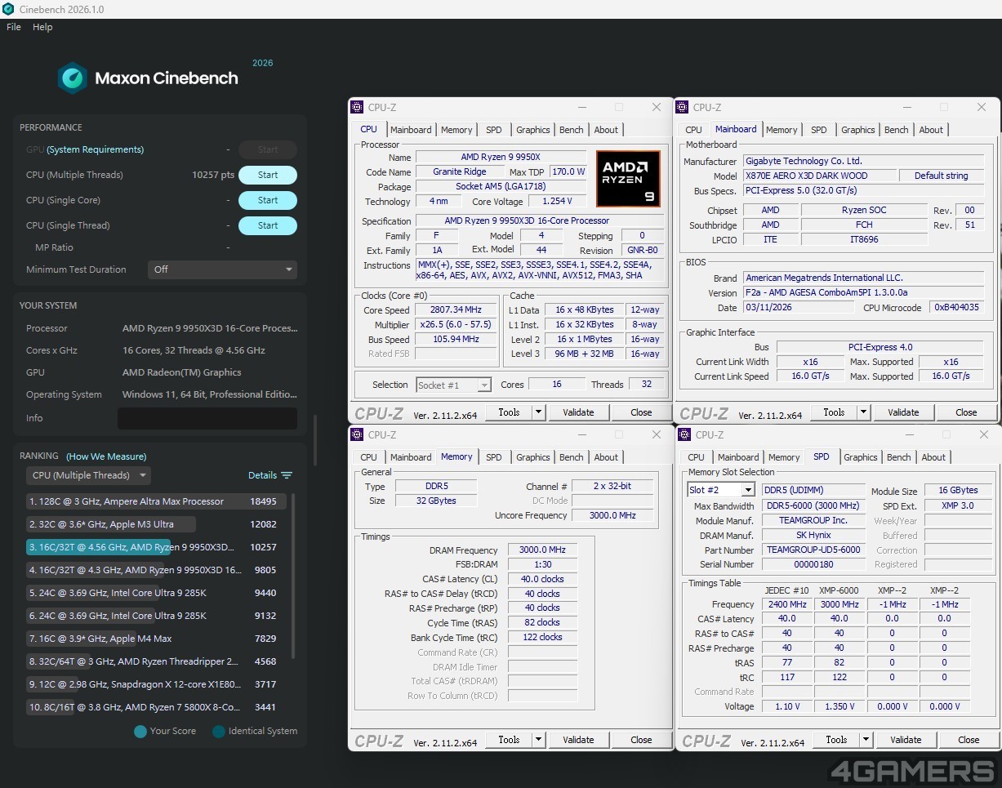
Task: Switch to SPD tab in Memory window
Action: pyautogui.click(x=494, y=457)
